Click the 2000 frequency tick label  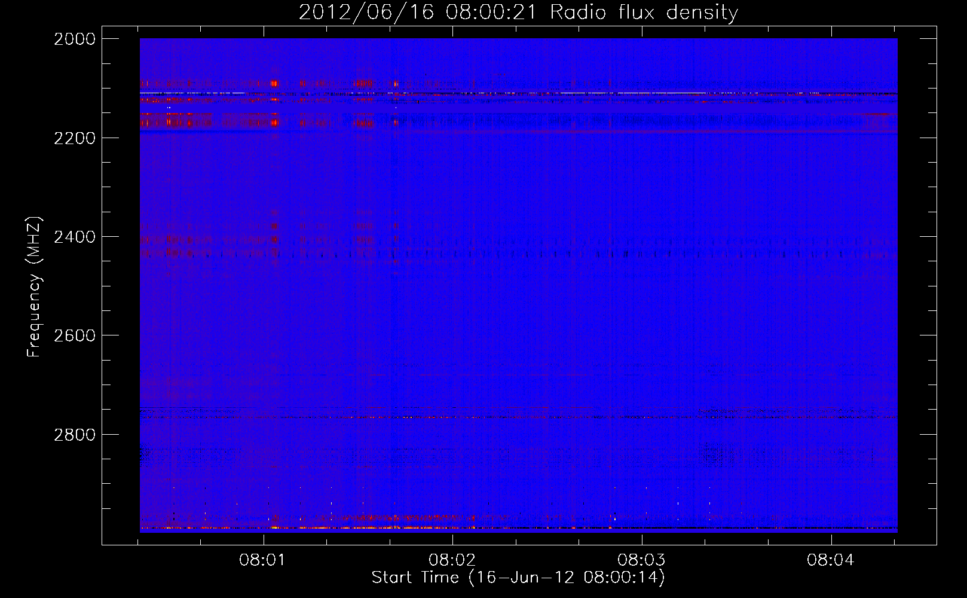click(x=75, y=39)
